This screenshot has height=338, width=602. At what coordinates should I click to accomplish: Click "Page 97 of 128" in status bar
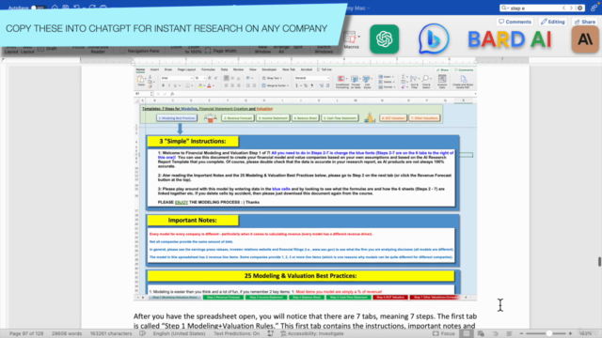pos(26,333)
